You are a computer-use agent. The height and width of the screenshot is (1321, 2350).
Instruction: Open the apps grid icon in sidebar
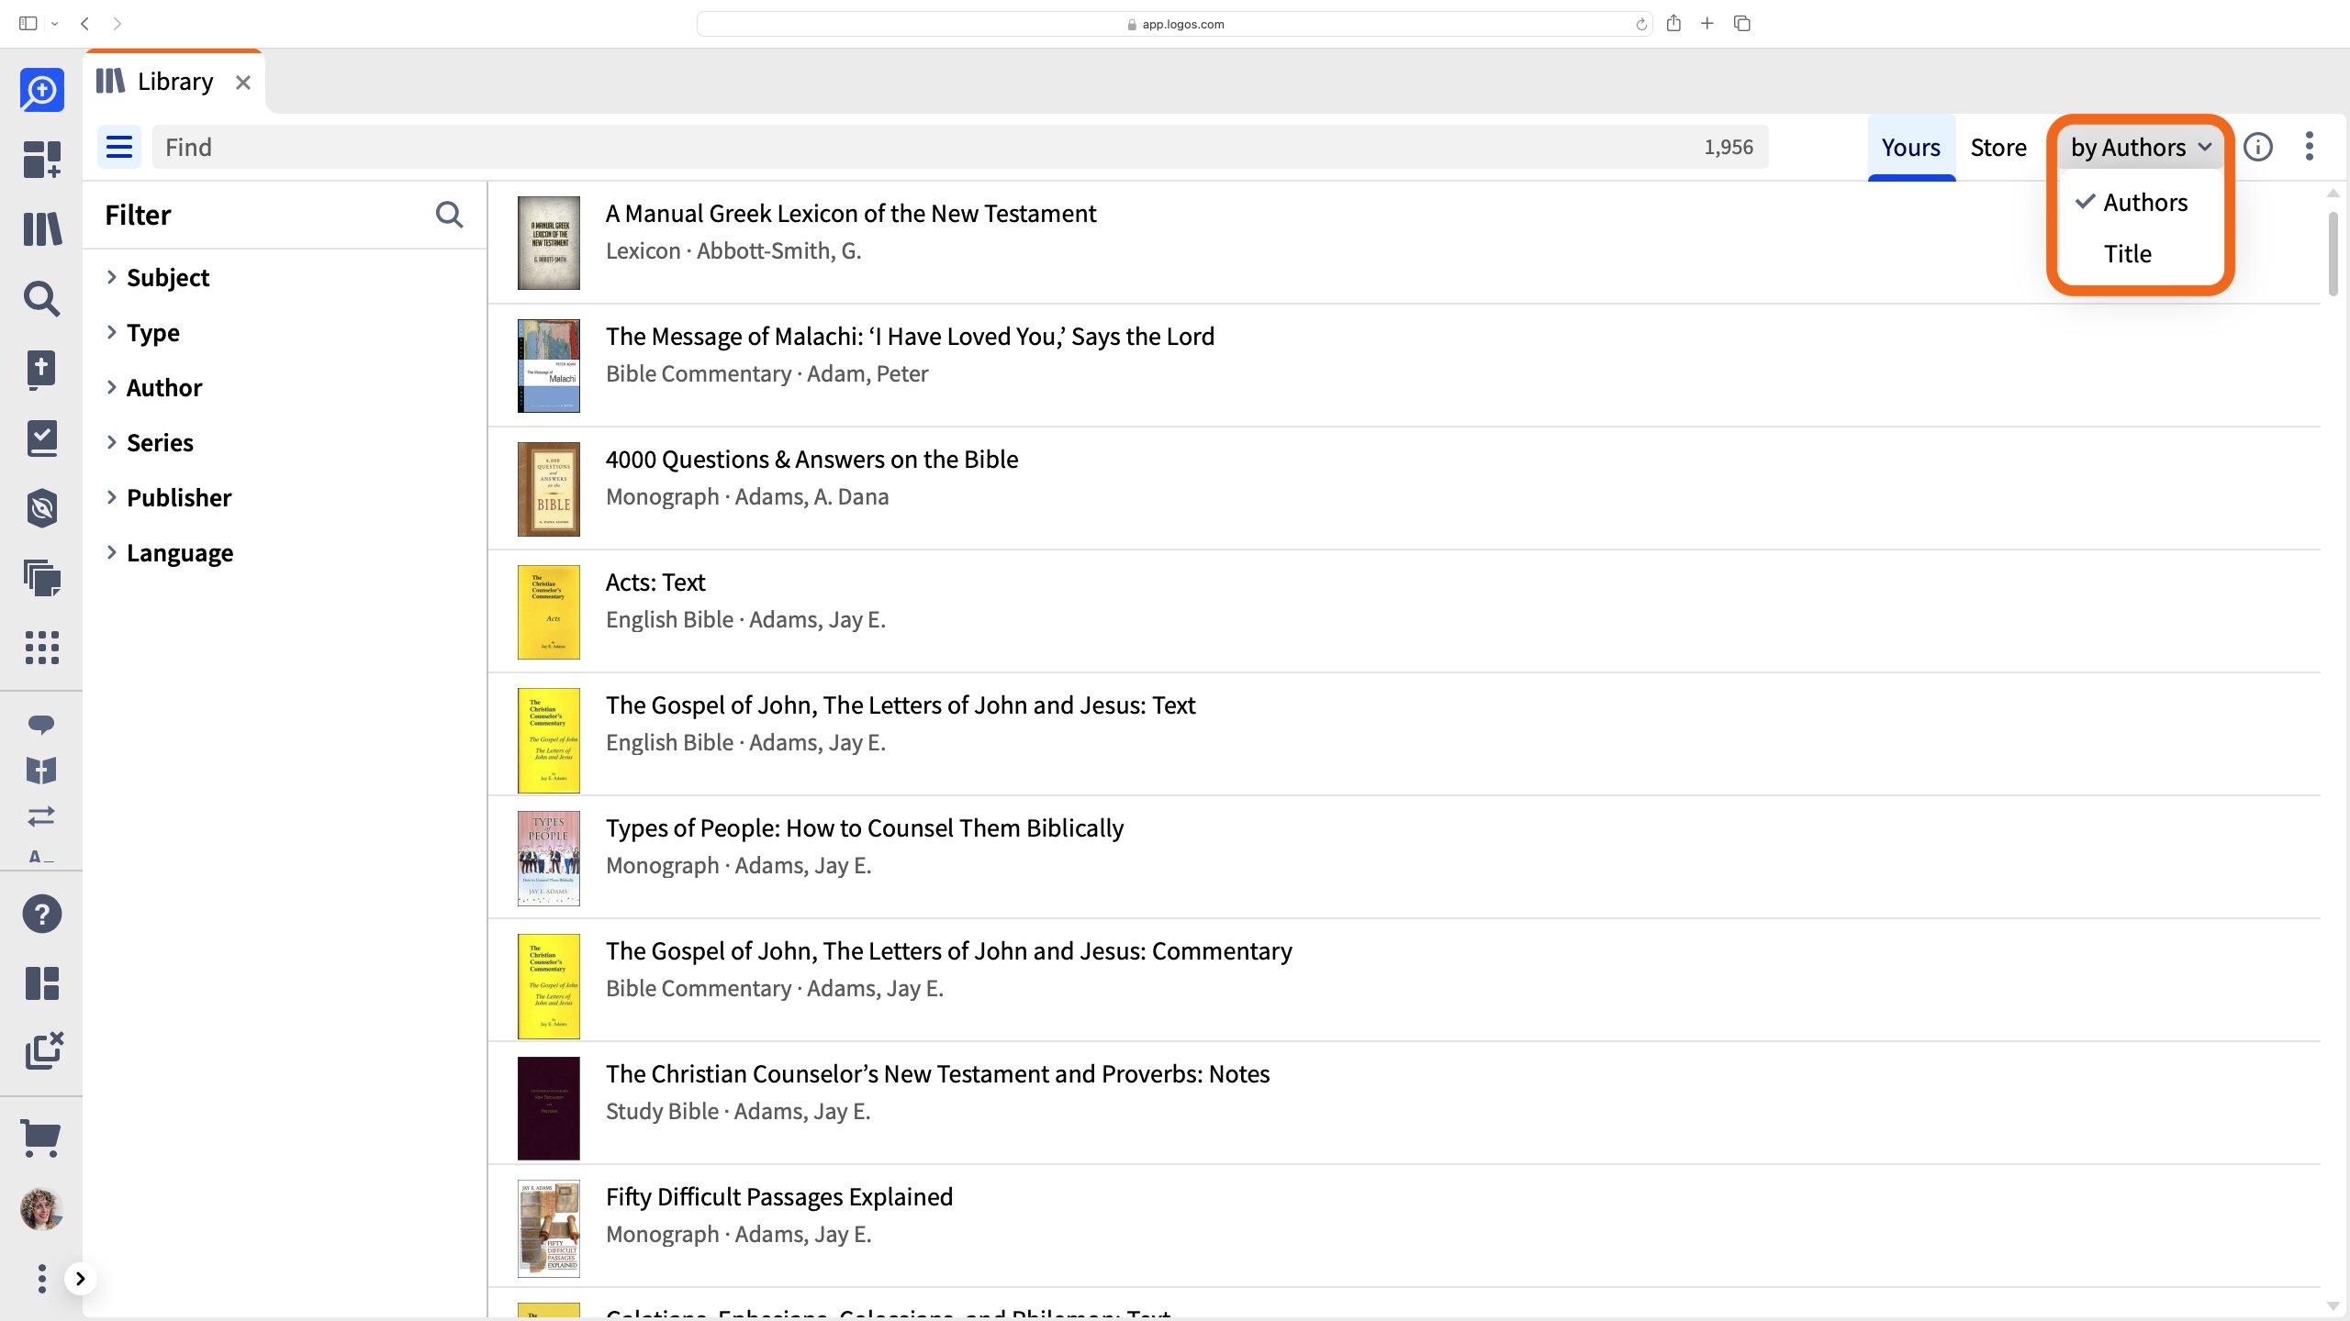click(x=42, y=648)
